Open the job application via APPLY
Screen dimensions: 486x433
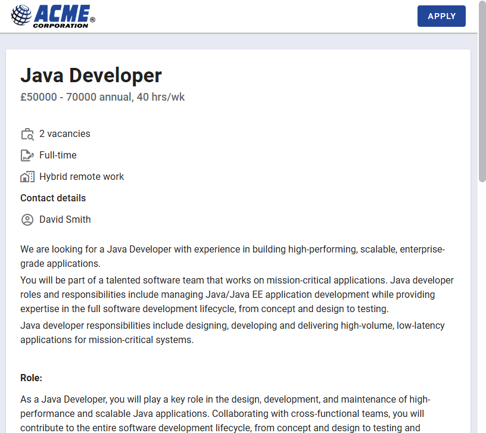pyautogui.click(x=441, y=16)
